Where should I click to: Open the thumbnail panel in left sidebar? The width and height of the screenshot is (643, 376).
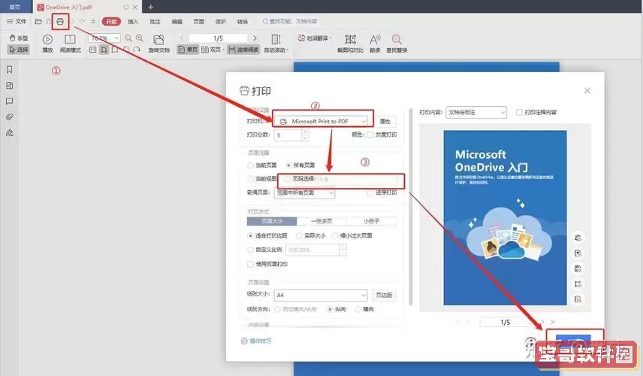10,86
